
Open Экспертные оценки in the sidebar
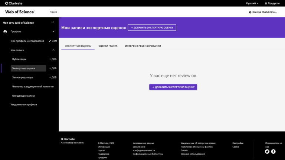tap(28, 69)
